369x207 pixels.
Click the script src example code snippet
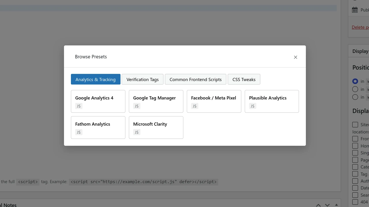[143, 182]
